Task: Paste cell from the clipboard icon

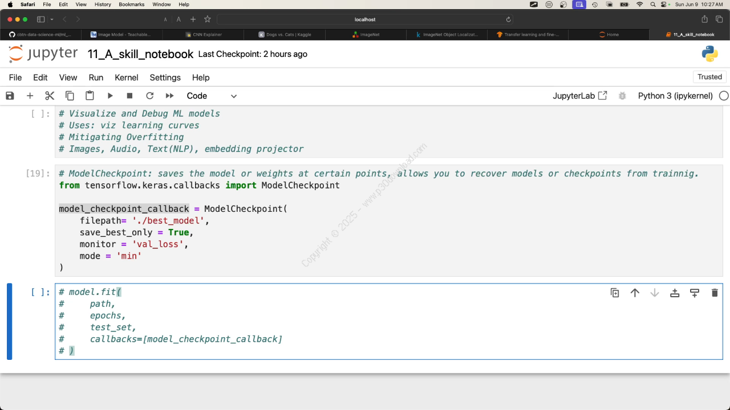Action: click(x=90, y=96)
